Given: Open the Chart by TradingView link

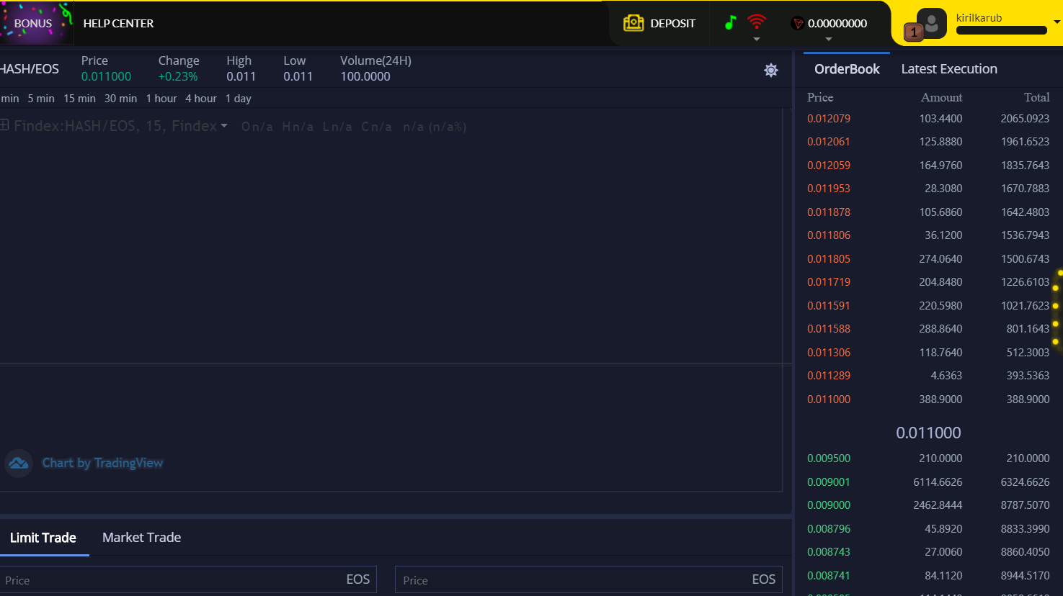Looking at the screenshot, I should (102, 463).
